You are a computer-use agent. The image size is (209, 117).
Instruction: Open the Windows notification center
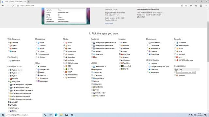205,115
